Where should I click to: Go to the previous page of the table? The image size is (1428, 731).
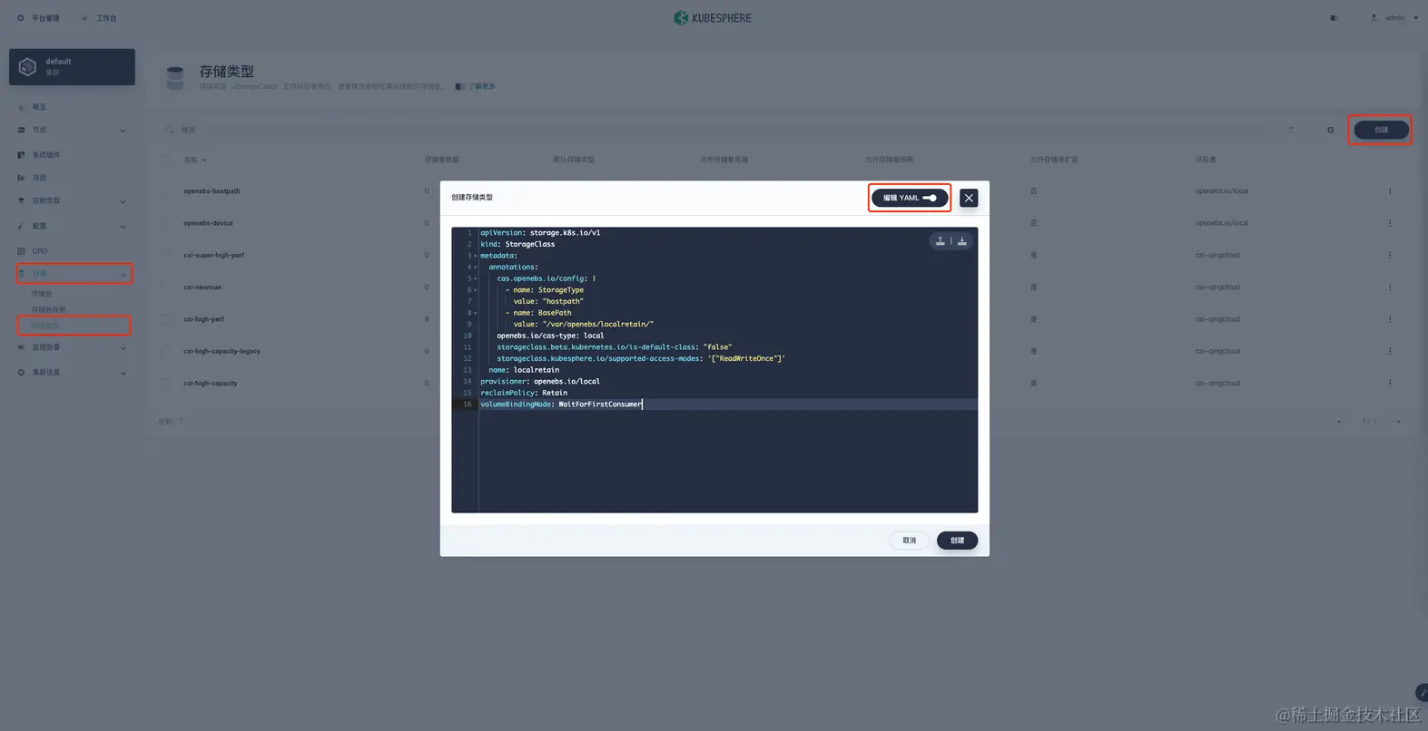[1342, 422]
